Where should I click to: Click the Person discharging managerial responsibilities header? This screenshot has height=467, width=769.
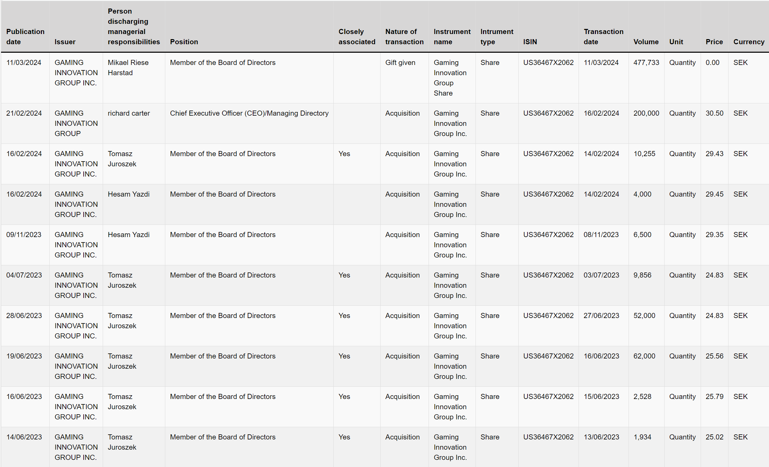coord(134,26)
